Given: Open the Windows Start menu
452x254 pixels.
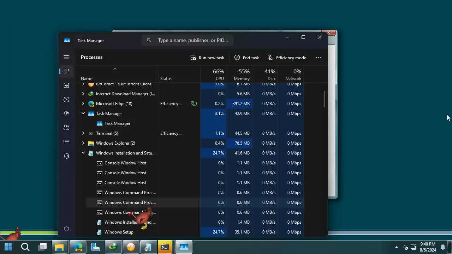Looking at the screenshot, I should (x=8, y=247).
